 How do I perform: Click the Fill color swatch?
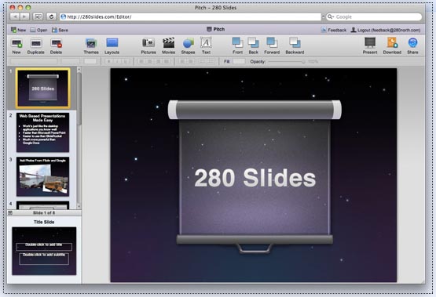(x=239, y=61)
